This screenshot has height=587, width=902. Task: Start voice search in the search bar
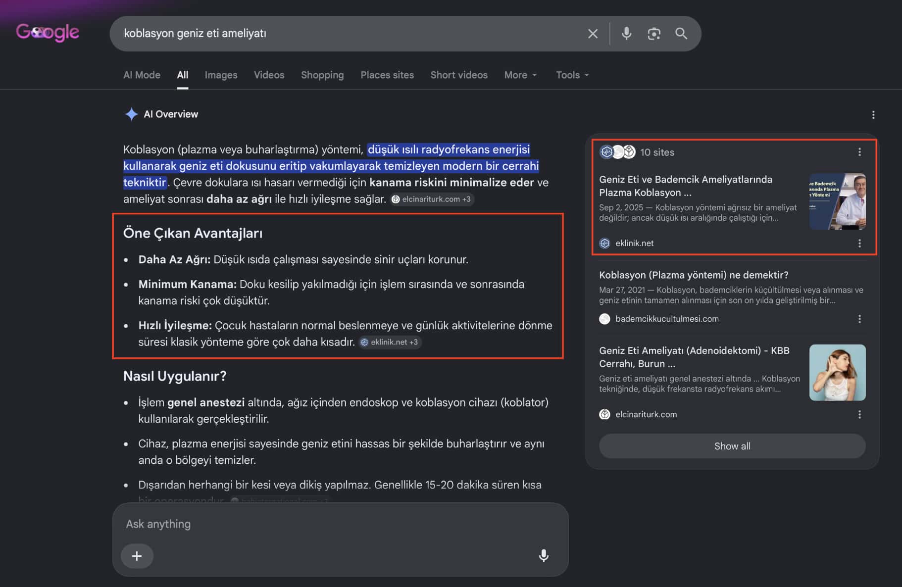[x=626, y=33]
